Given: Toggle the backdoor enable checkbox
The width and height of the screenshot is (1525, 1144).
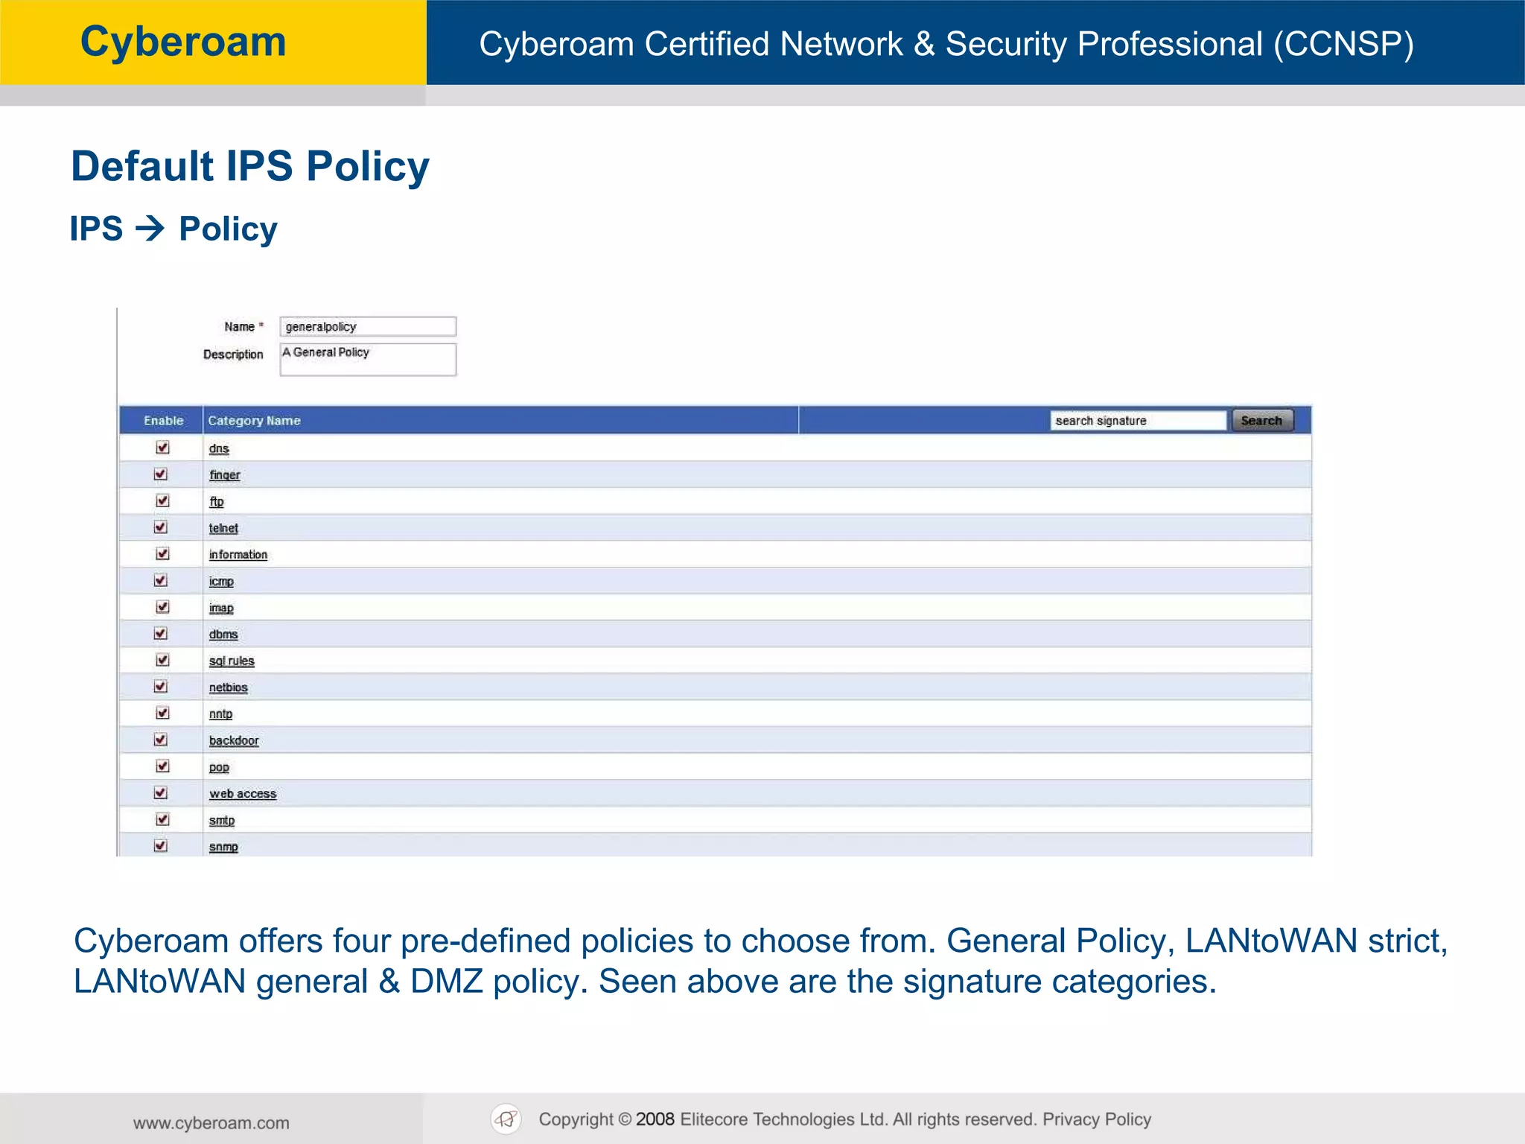Looking at the screenshot, I should pos(161,740).
